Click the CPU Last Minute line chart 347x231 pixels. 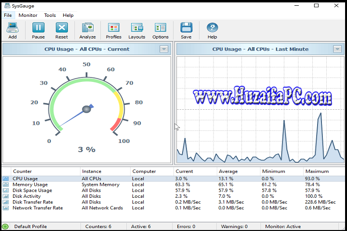(x=260, y=110)
